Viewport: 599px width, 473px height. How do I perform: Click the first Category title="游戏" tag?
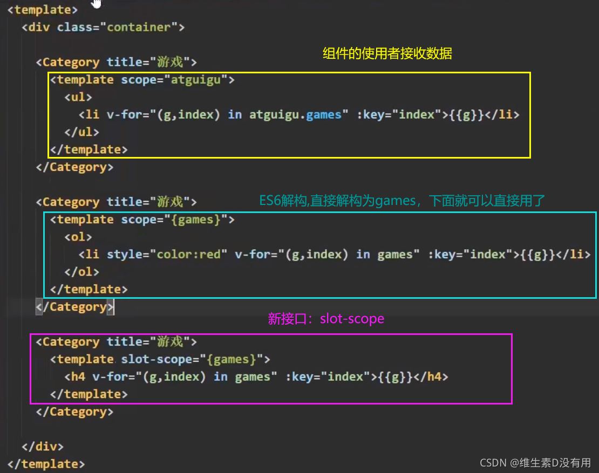coord(116,62)
